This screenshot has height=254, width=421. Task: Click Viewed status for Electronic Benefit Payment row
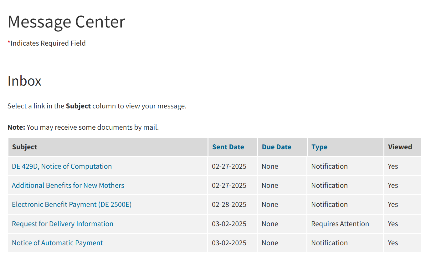point(393,204)
